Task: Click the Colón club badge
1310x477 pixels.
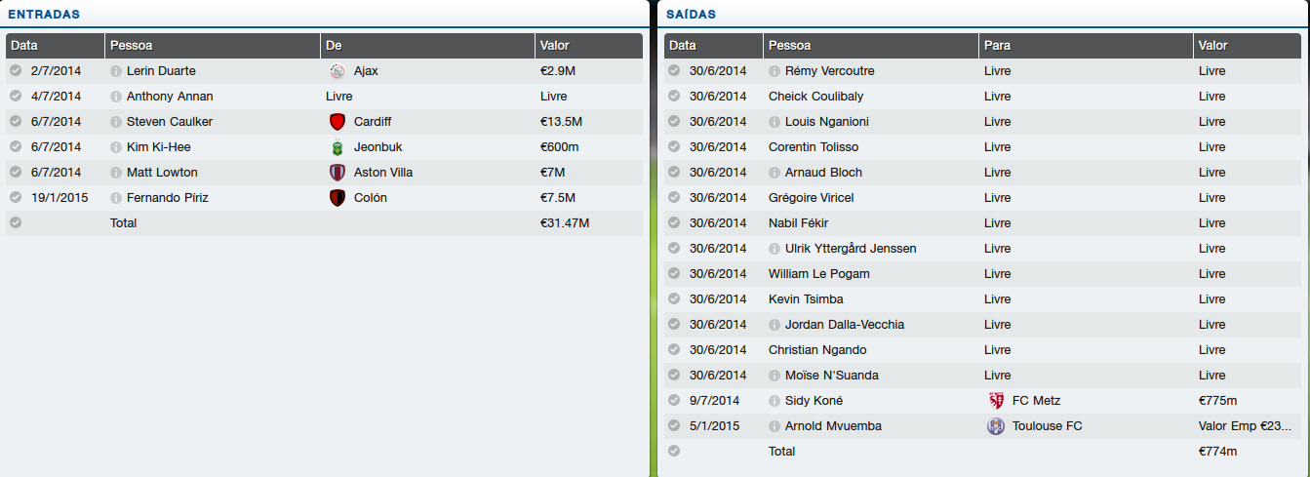Action: click(x=337, y=198)
